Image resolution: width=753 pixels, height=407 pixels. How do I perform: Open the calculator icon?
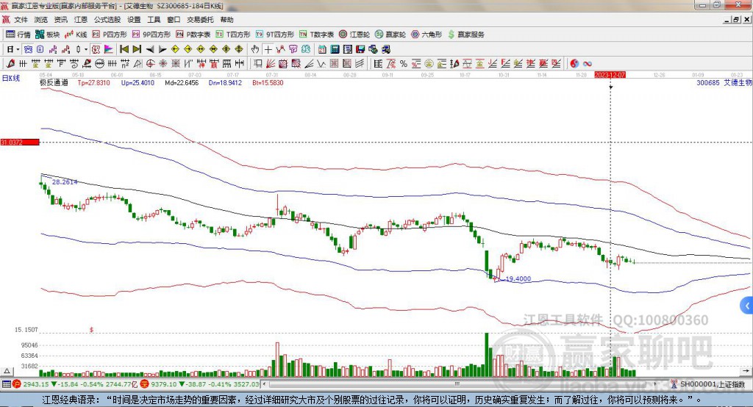pyautogui.click(x=335, y=49)
